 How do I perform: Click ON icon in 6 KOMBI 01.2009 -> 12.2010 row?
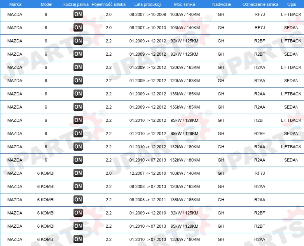(78, 213)
